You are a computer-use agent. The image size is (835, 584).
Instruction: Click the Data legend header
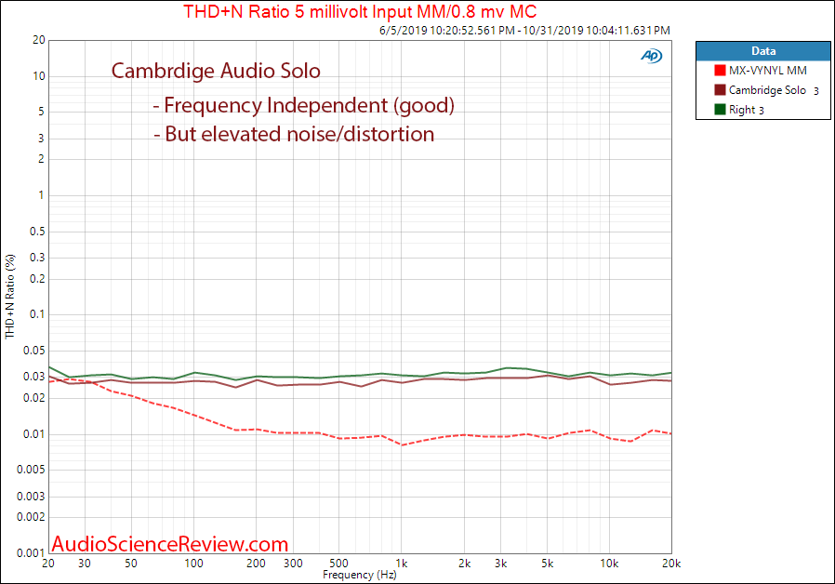(763, 51)
